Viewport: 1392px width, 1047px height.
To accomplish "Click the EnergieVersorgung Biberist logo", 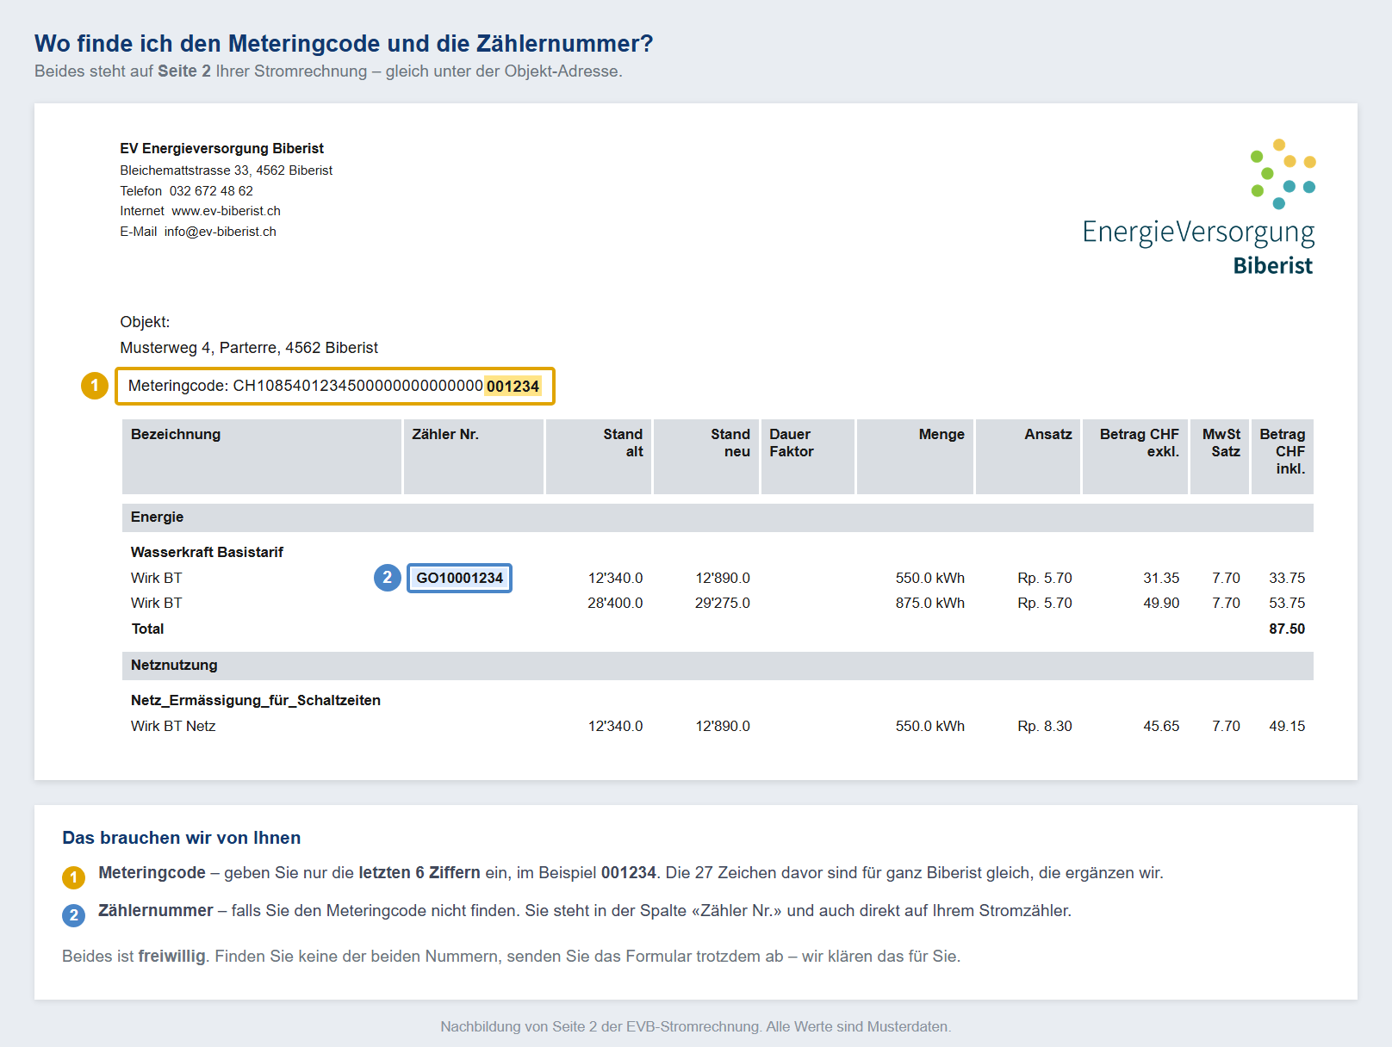I will coord(1198,208).
